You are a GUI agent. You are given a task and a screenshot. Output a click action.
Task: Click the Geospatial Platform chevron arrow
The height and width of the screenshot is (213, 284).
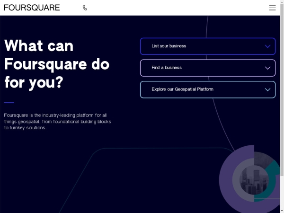[x=267, y=89]
